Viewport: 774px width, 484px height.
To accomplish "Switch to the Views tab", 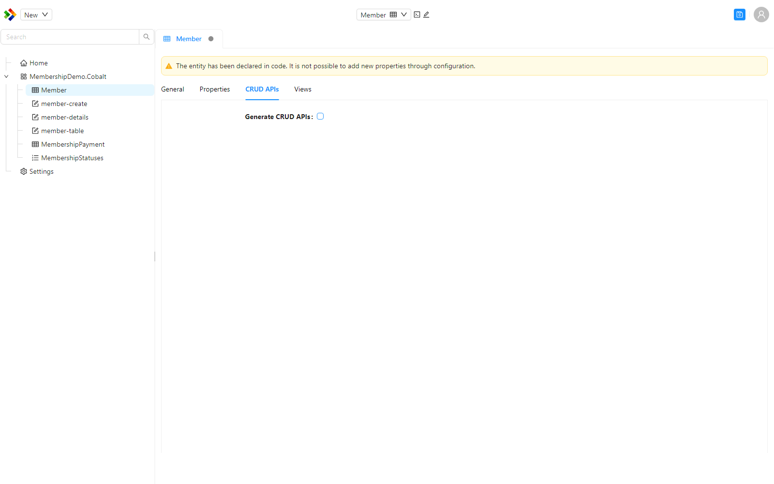I will click(303, 89).
